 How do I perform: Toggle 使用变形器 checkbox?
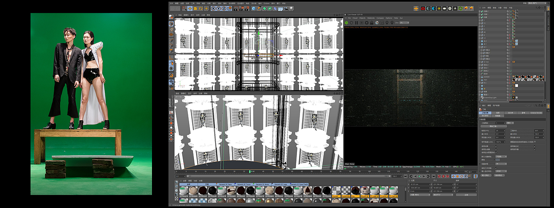[x=535, y=149]
